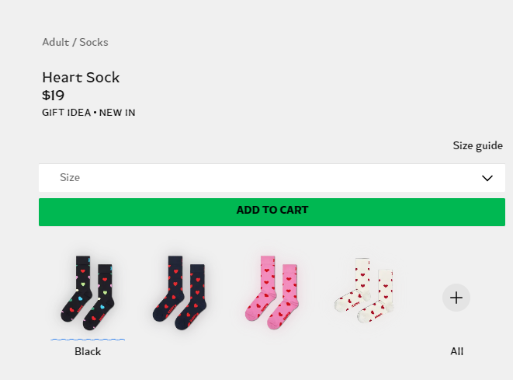Click the GIFT IDEA tag
This screenshot has height=380, width=513.
tap(67, 113)
